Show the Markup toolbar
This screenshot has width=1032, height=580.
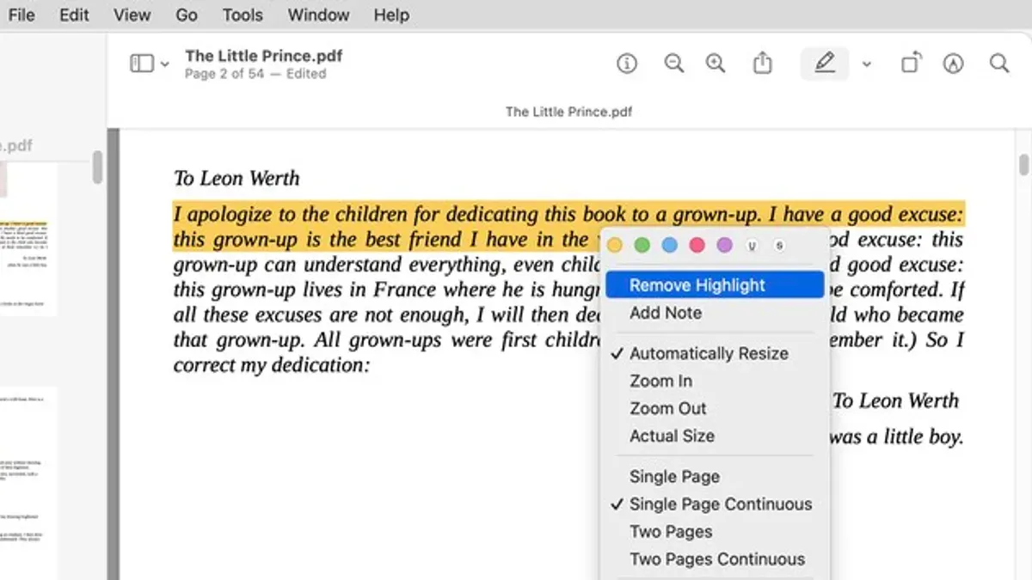point(953,64)
